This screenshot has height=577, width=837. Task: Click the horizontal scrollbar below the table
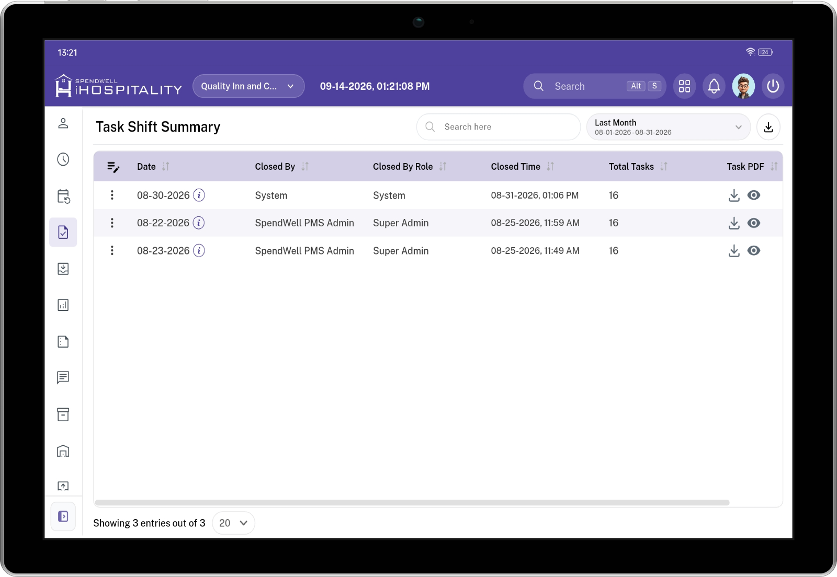[412, 503]
